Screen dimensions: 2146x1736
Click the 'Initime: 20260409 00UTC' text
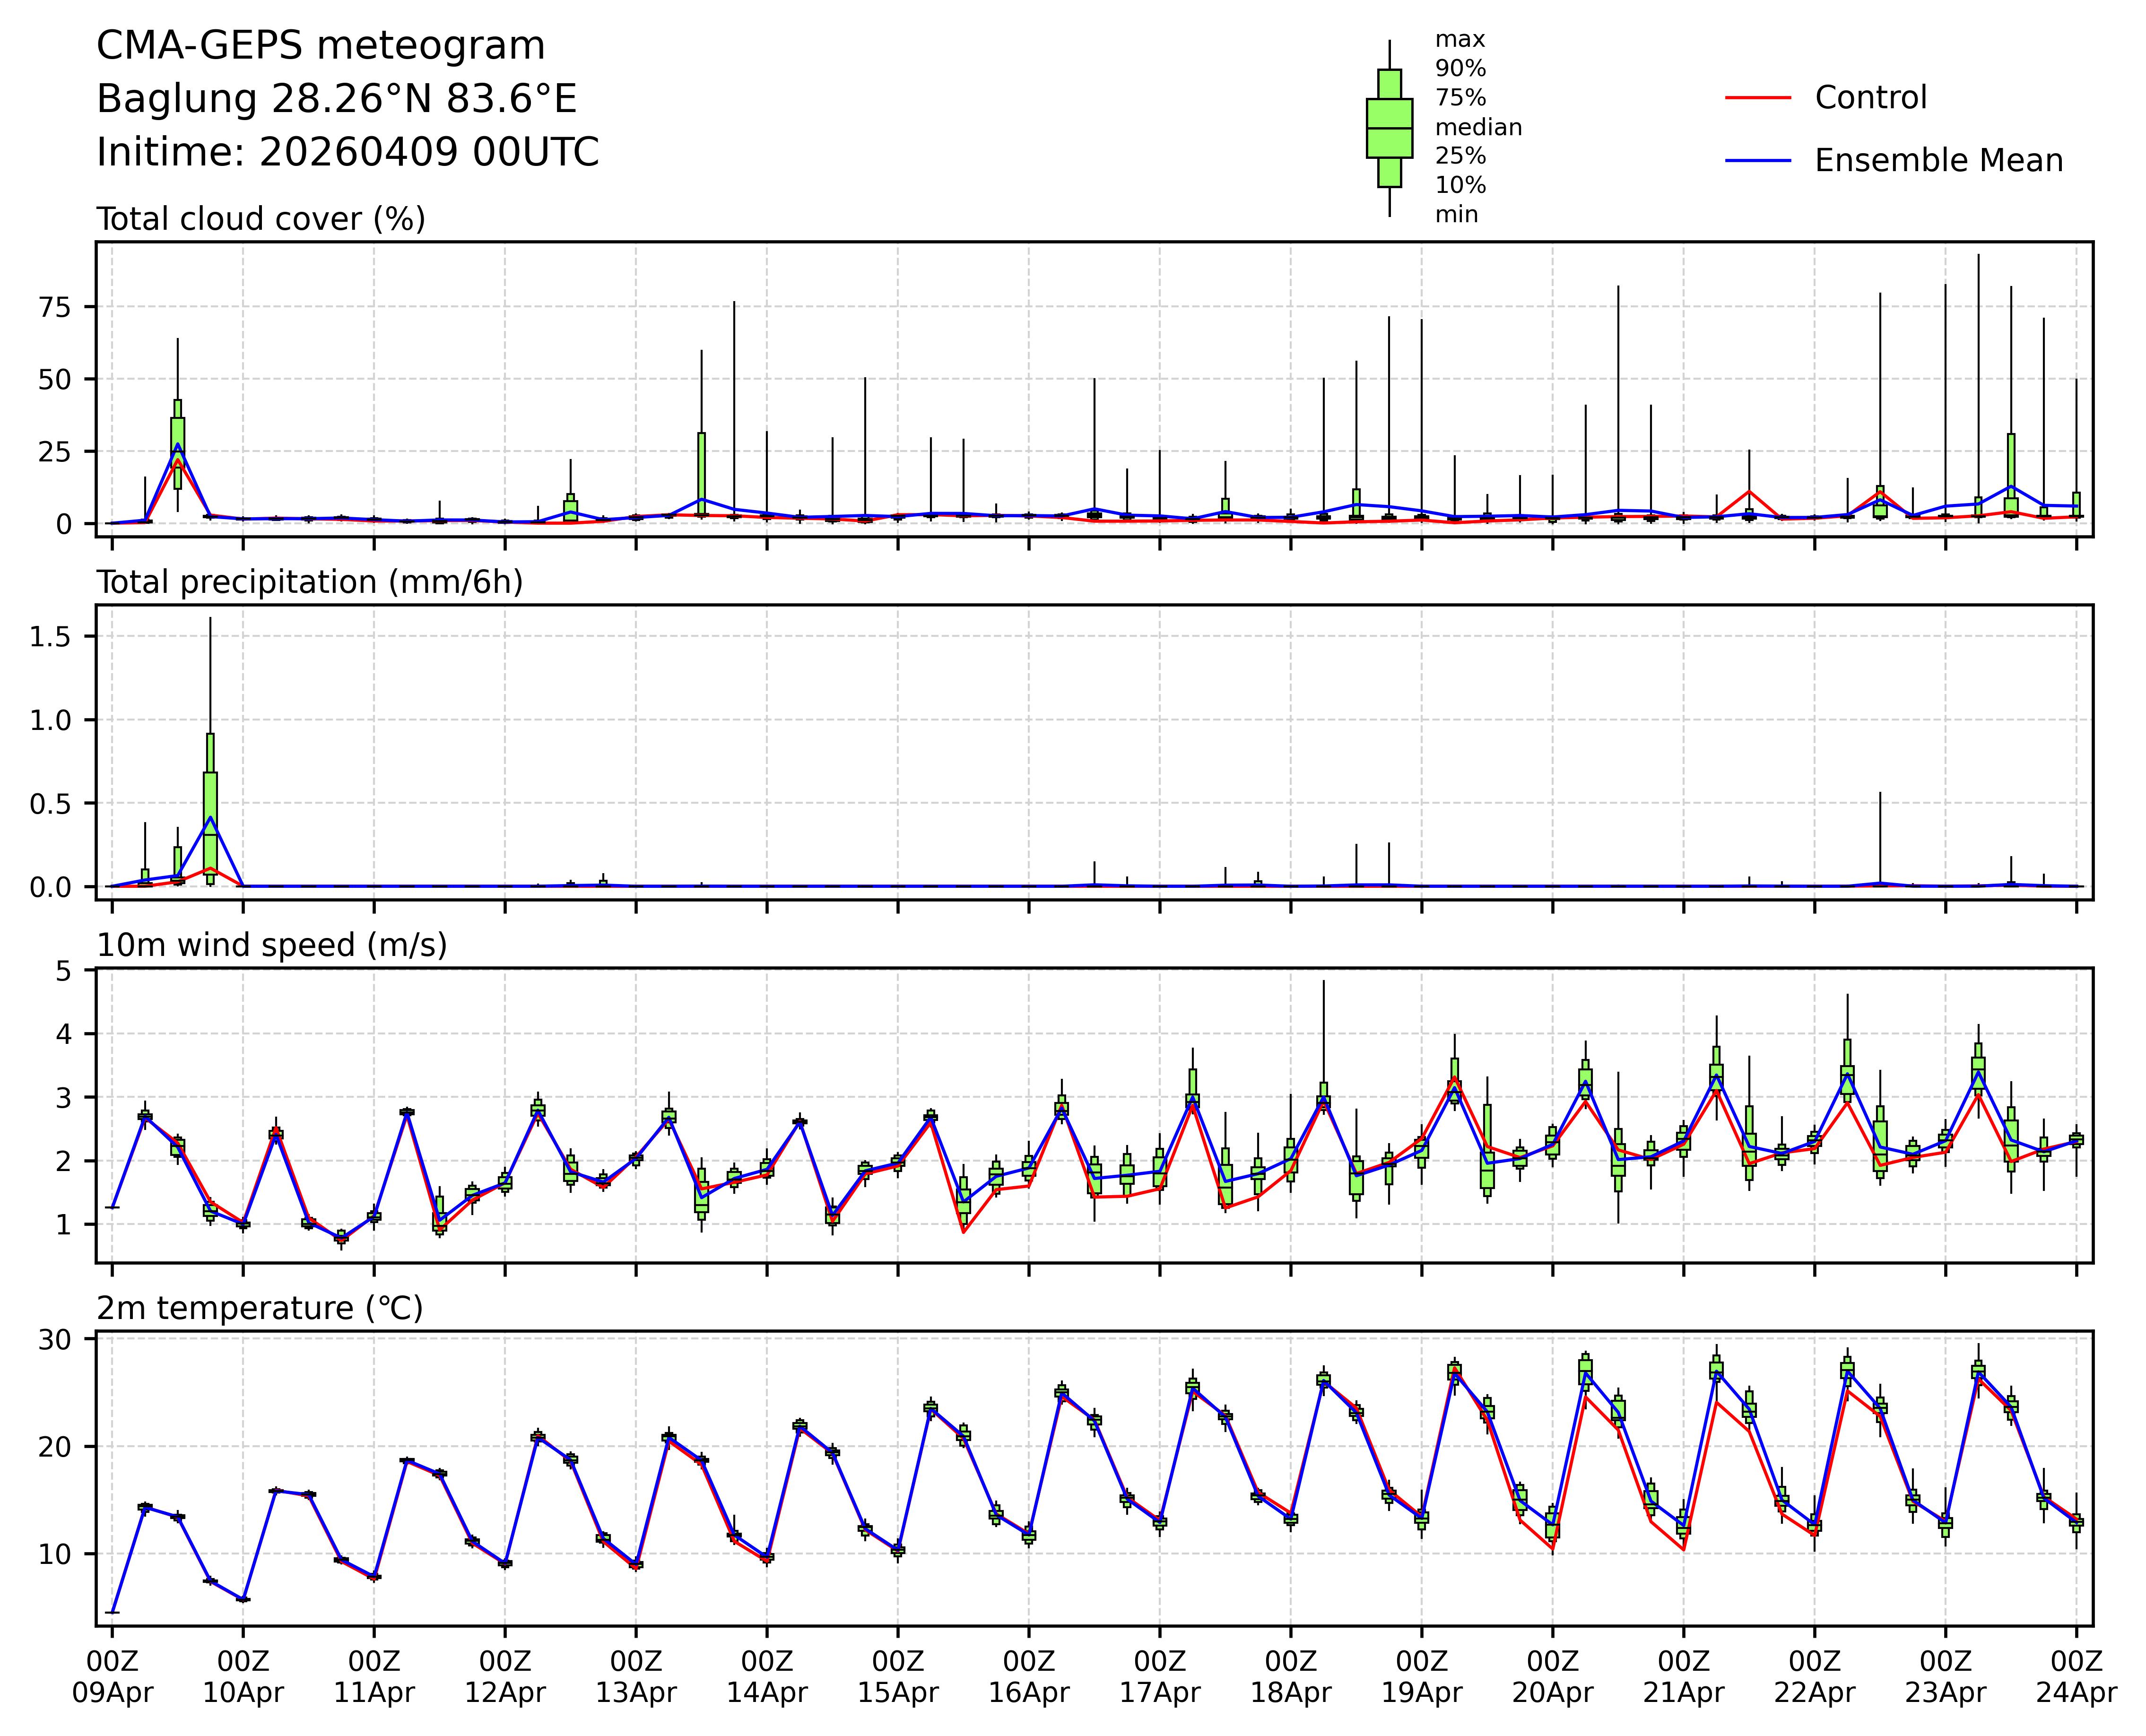[347, 152]
